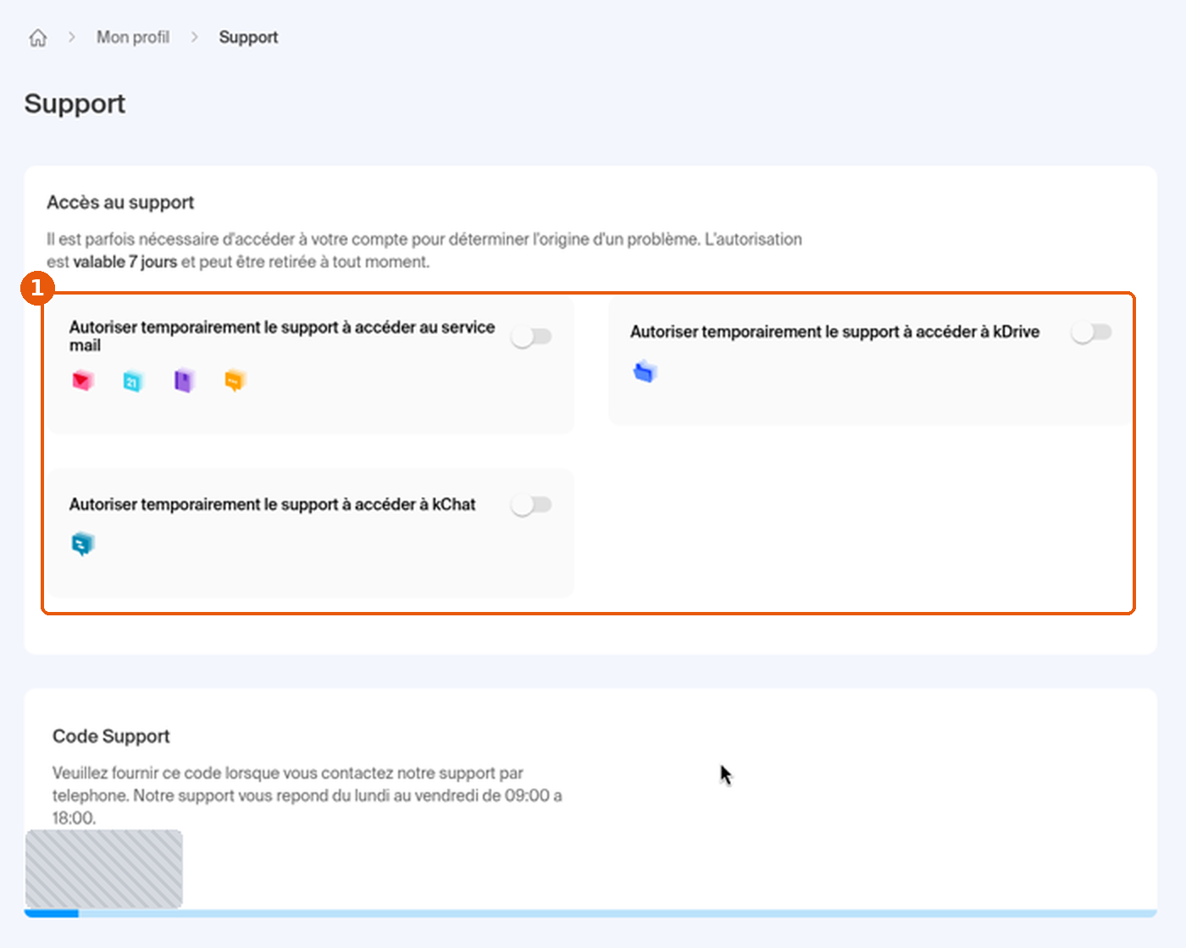Click the 'Accès au support' heading
1186x948 pixels.
(x=120, y=202)
